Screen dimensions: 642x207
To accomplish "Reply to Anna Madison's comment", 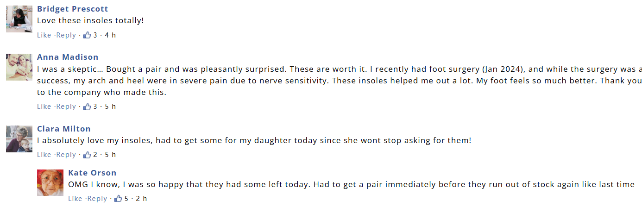I will (x=66, y=107).
